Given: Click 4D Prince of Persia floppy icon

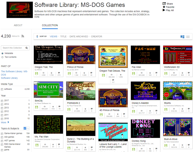Looking at the screenshot, I should tap(101, 115).
